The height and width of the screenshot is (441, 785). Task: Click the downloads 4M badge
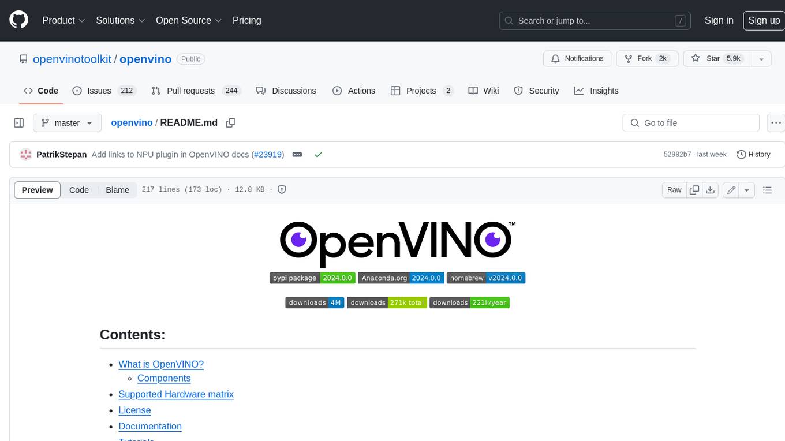point(315,302)
